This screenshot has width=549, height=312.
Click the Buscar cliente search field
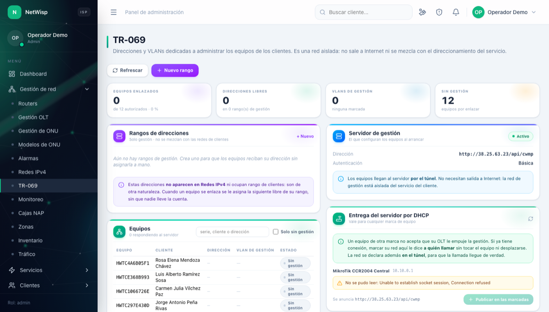(364, 12)
